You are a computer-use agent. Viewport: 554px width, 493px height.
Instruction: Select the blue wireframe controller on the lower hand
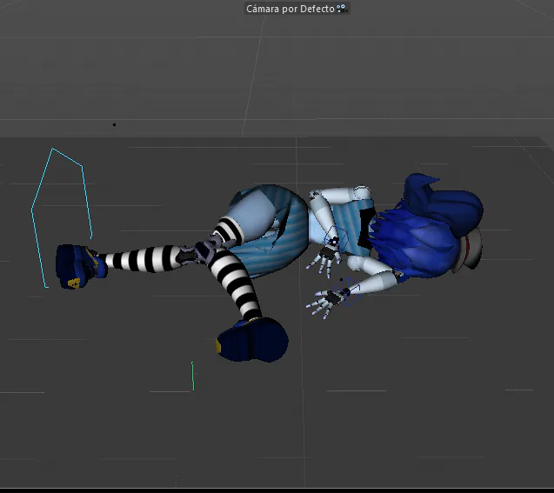coord(348,291)
